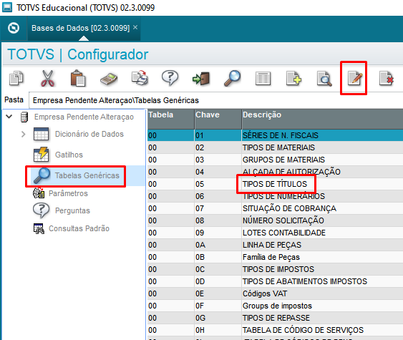Open Parâmetros tree item
Viewport: 403px width, 340px height.
click(68, 193)
